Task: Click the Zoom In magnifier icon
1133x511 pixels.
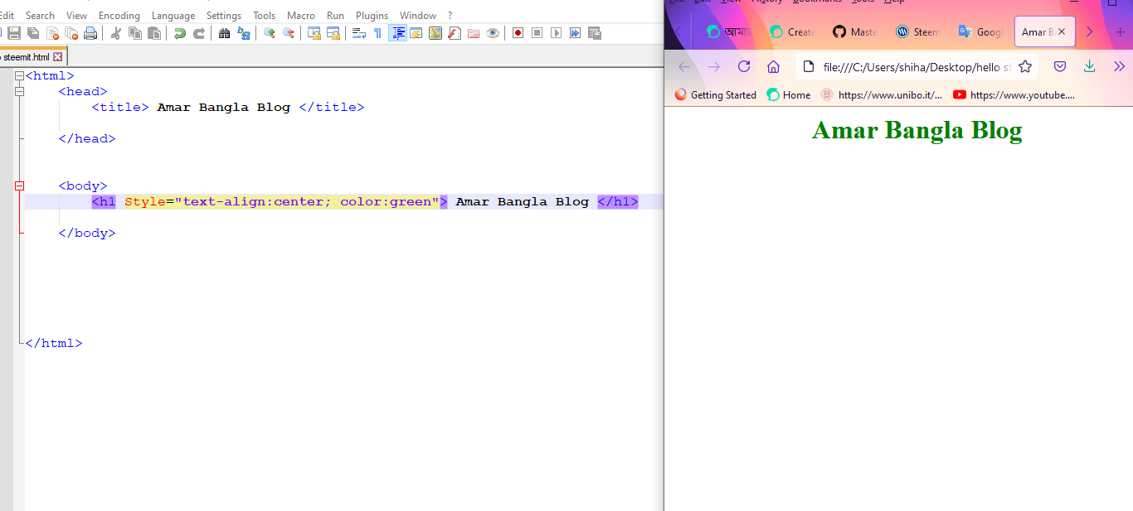Action: 270,33
